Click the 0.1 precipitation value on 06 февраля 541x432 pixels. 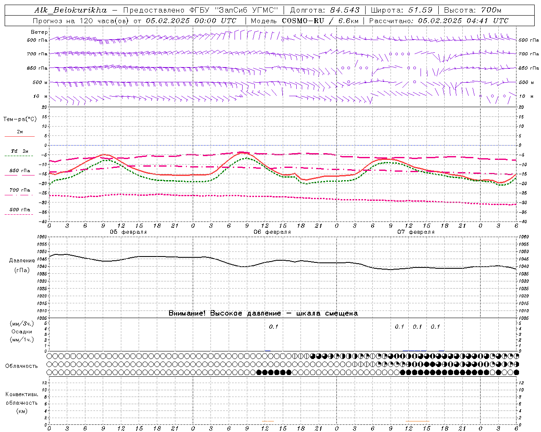tap(273, 327)
